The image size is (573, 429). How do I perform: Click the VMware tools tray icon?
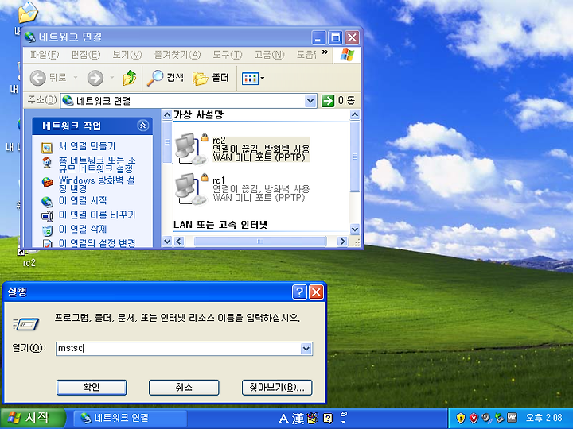[513, 418]
